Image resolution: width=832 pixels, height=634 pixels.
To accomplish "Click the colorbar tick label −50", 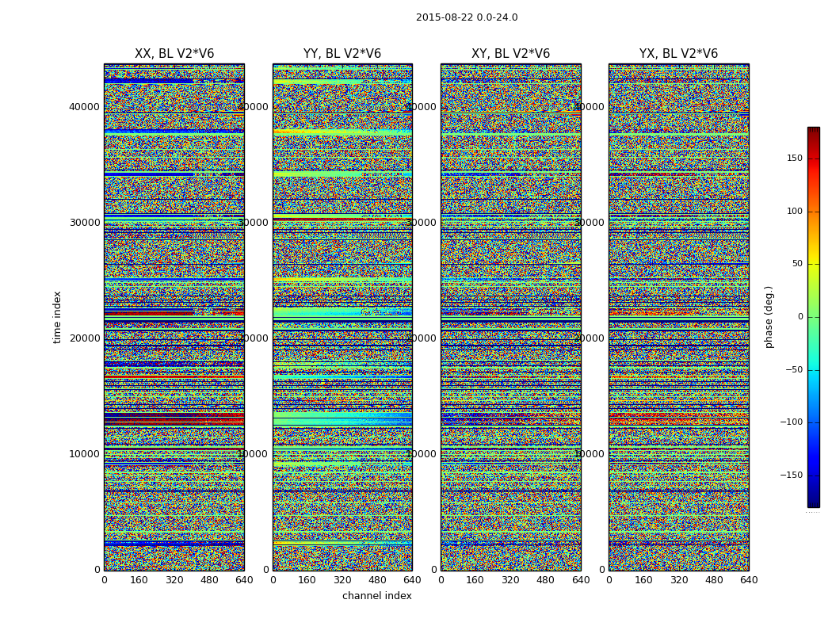I will coord(794,370).
